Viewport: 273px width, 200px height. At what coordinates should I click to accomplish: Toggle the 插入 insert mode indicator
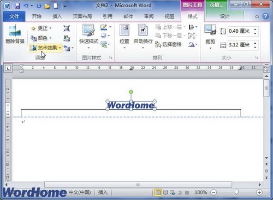pos(103,192)
